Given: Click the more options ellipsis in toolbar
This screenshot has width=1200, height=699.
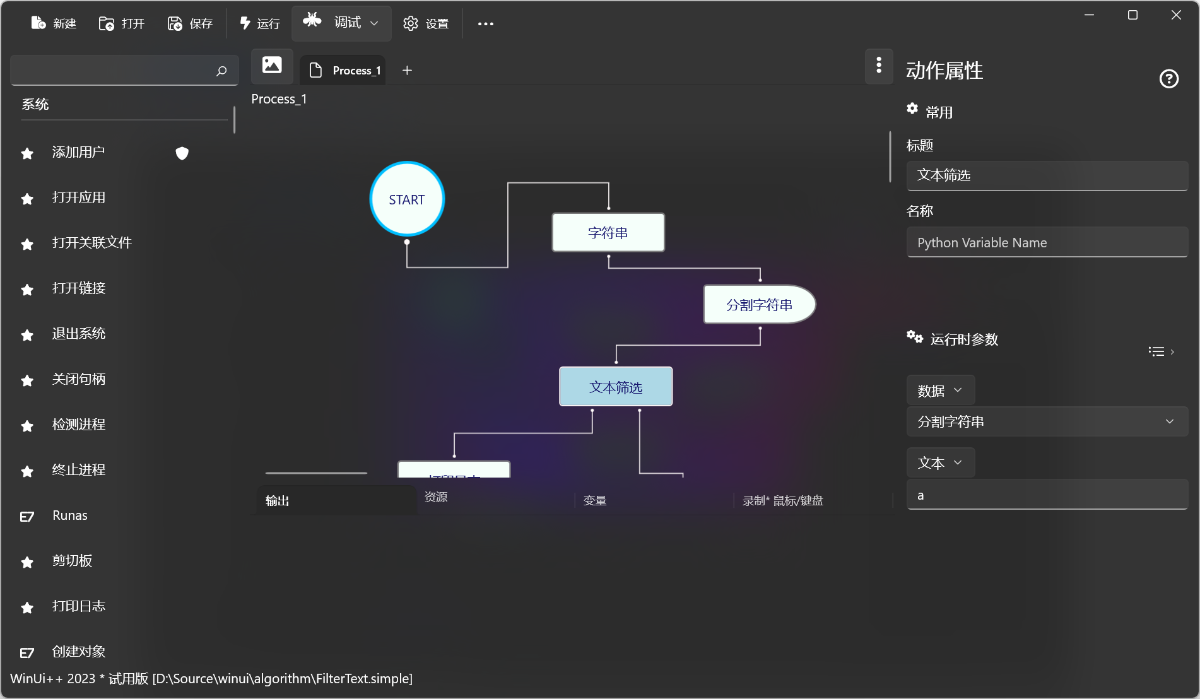Looking at the screenshot, I should coord(485,24).
